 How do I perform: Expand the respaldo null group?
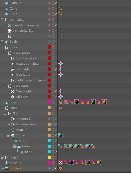(2, 158)
